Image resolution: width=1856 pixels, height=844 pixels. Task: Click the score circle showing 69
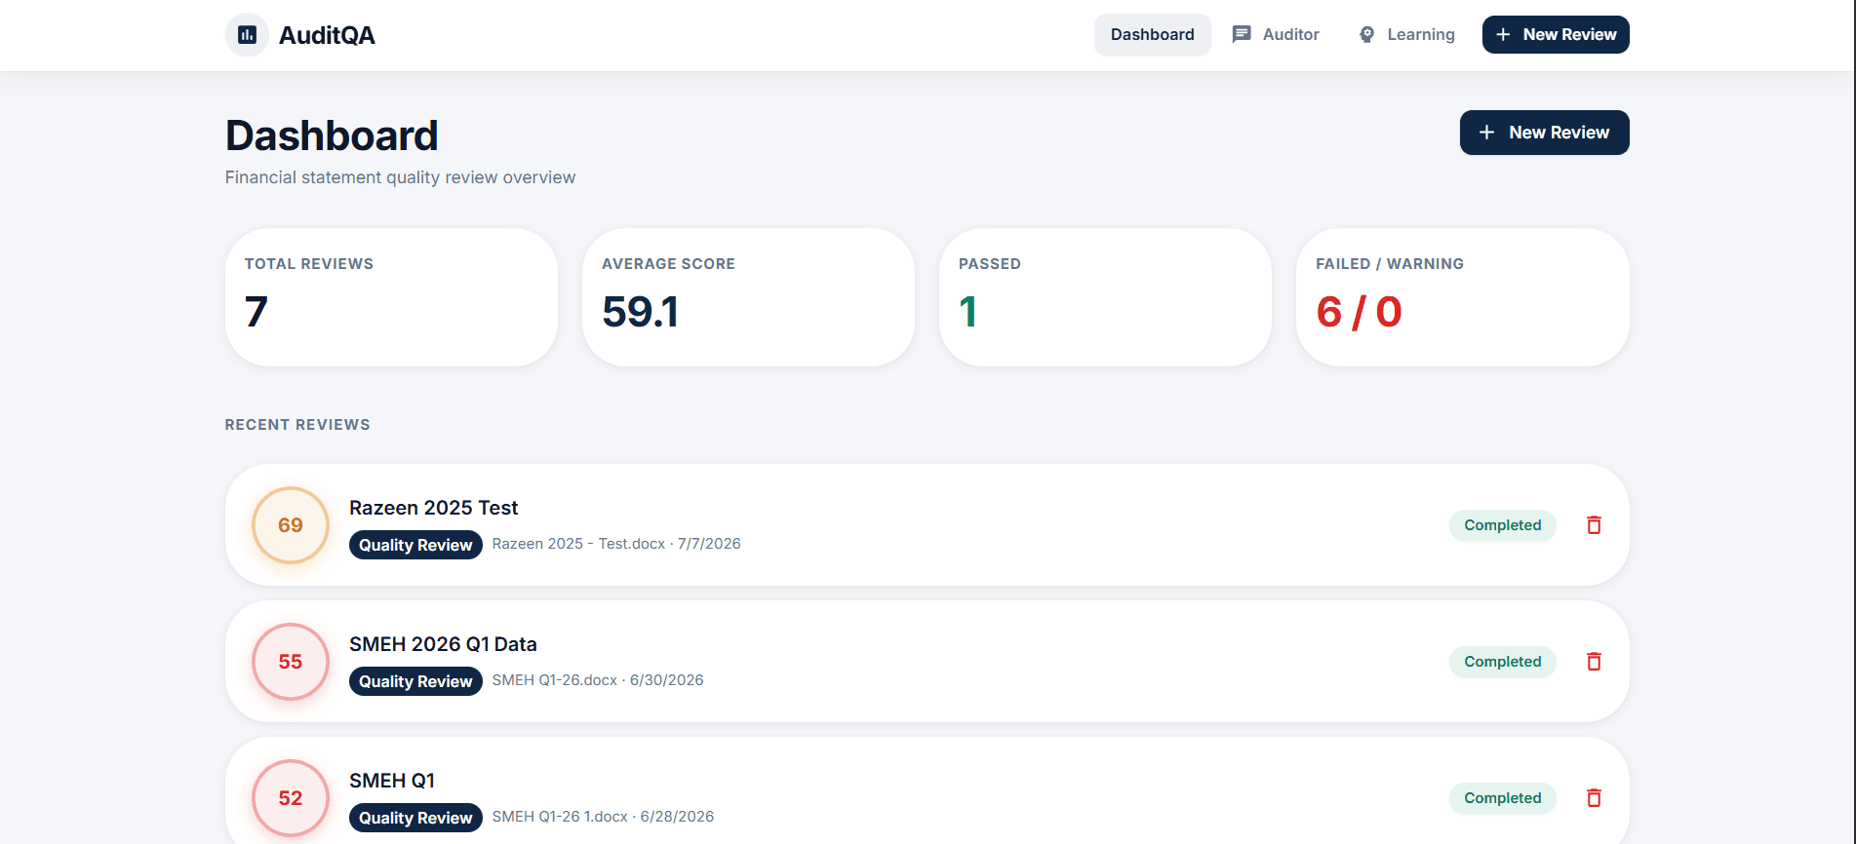291,525
